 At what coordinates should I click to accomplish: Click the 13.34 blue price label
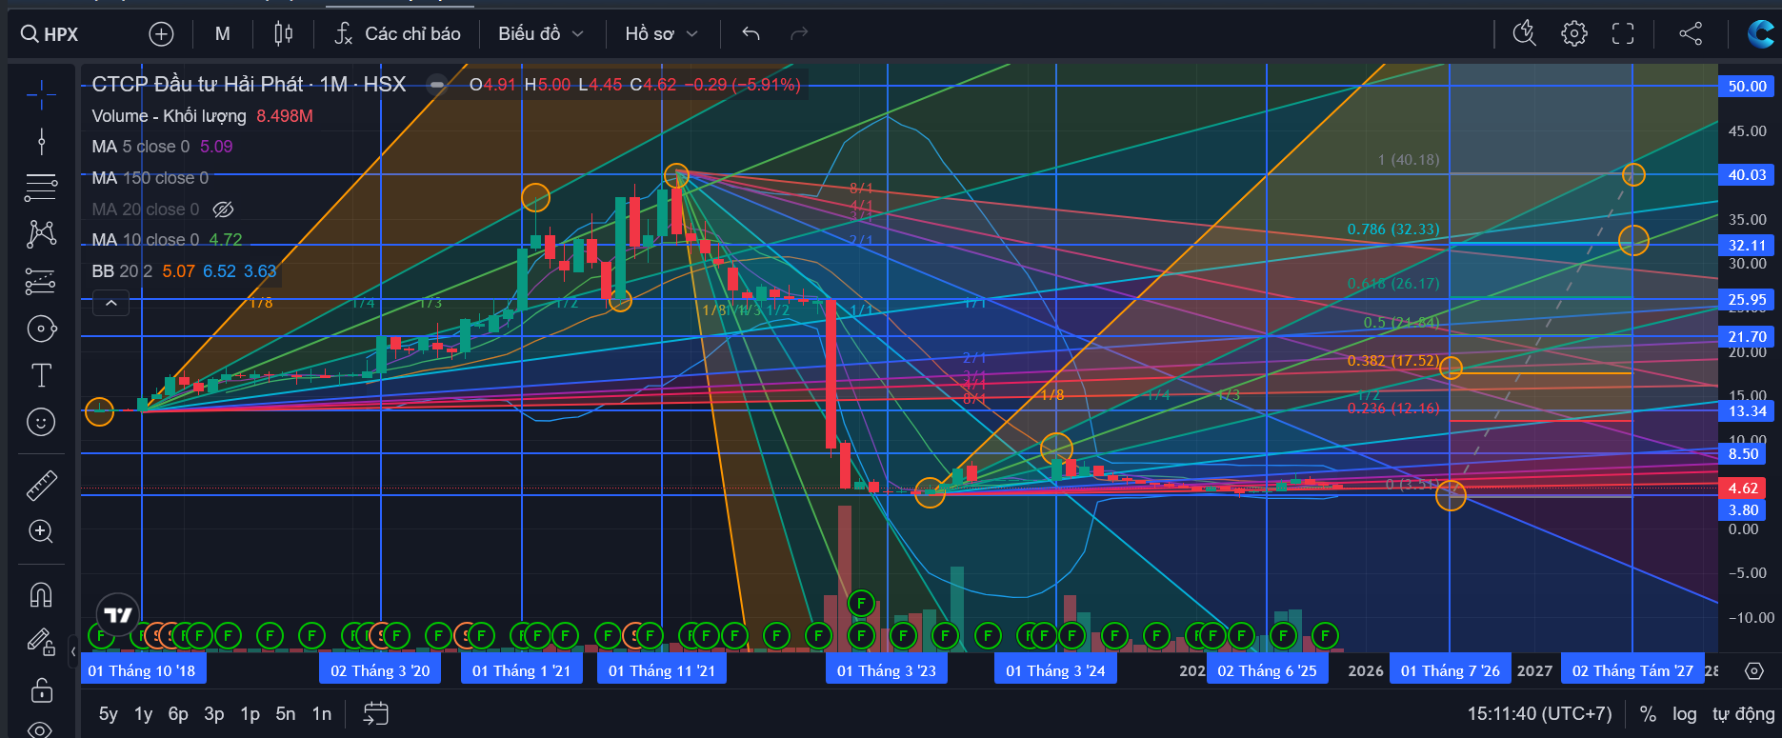tap(1747, 411)
